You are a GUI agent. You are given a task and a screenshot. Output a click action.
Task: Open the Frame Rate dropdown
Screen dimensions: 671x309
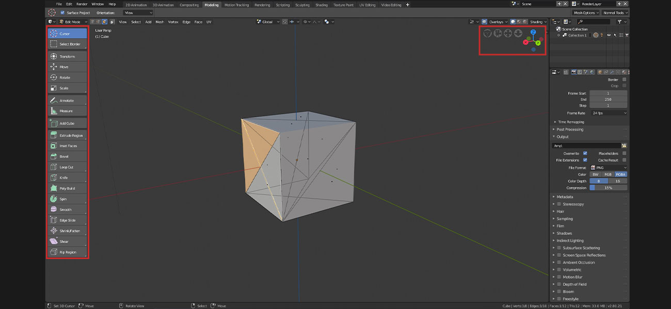[609, 113]
